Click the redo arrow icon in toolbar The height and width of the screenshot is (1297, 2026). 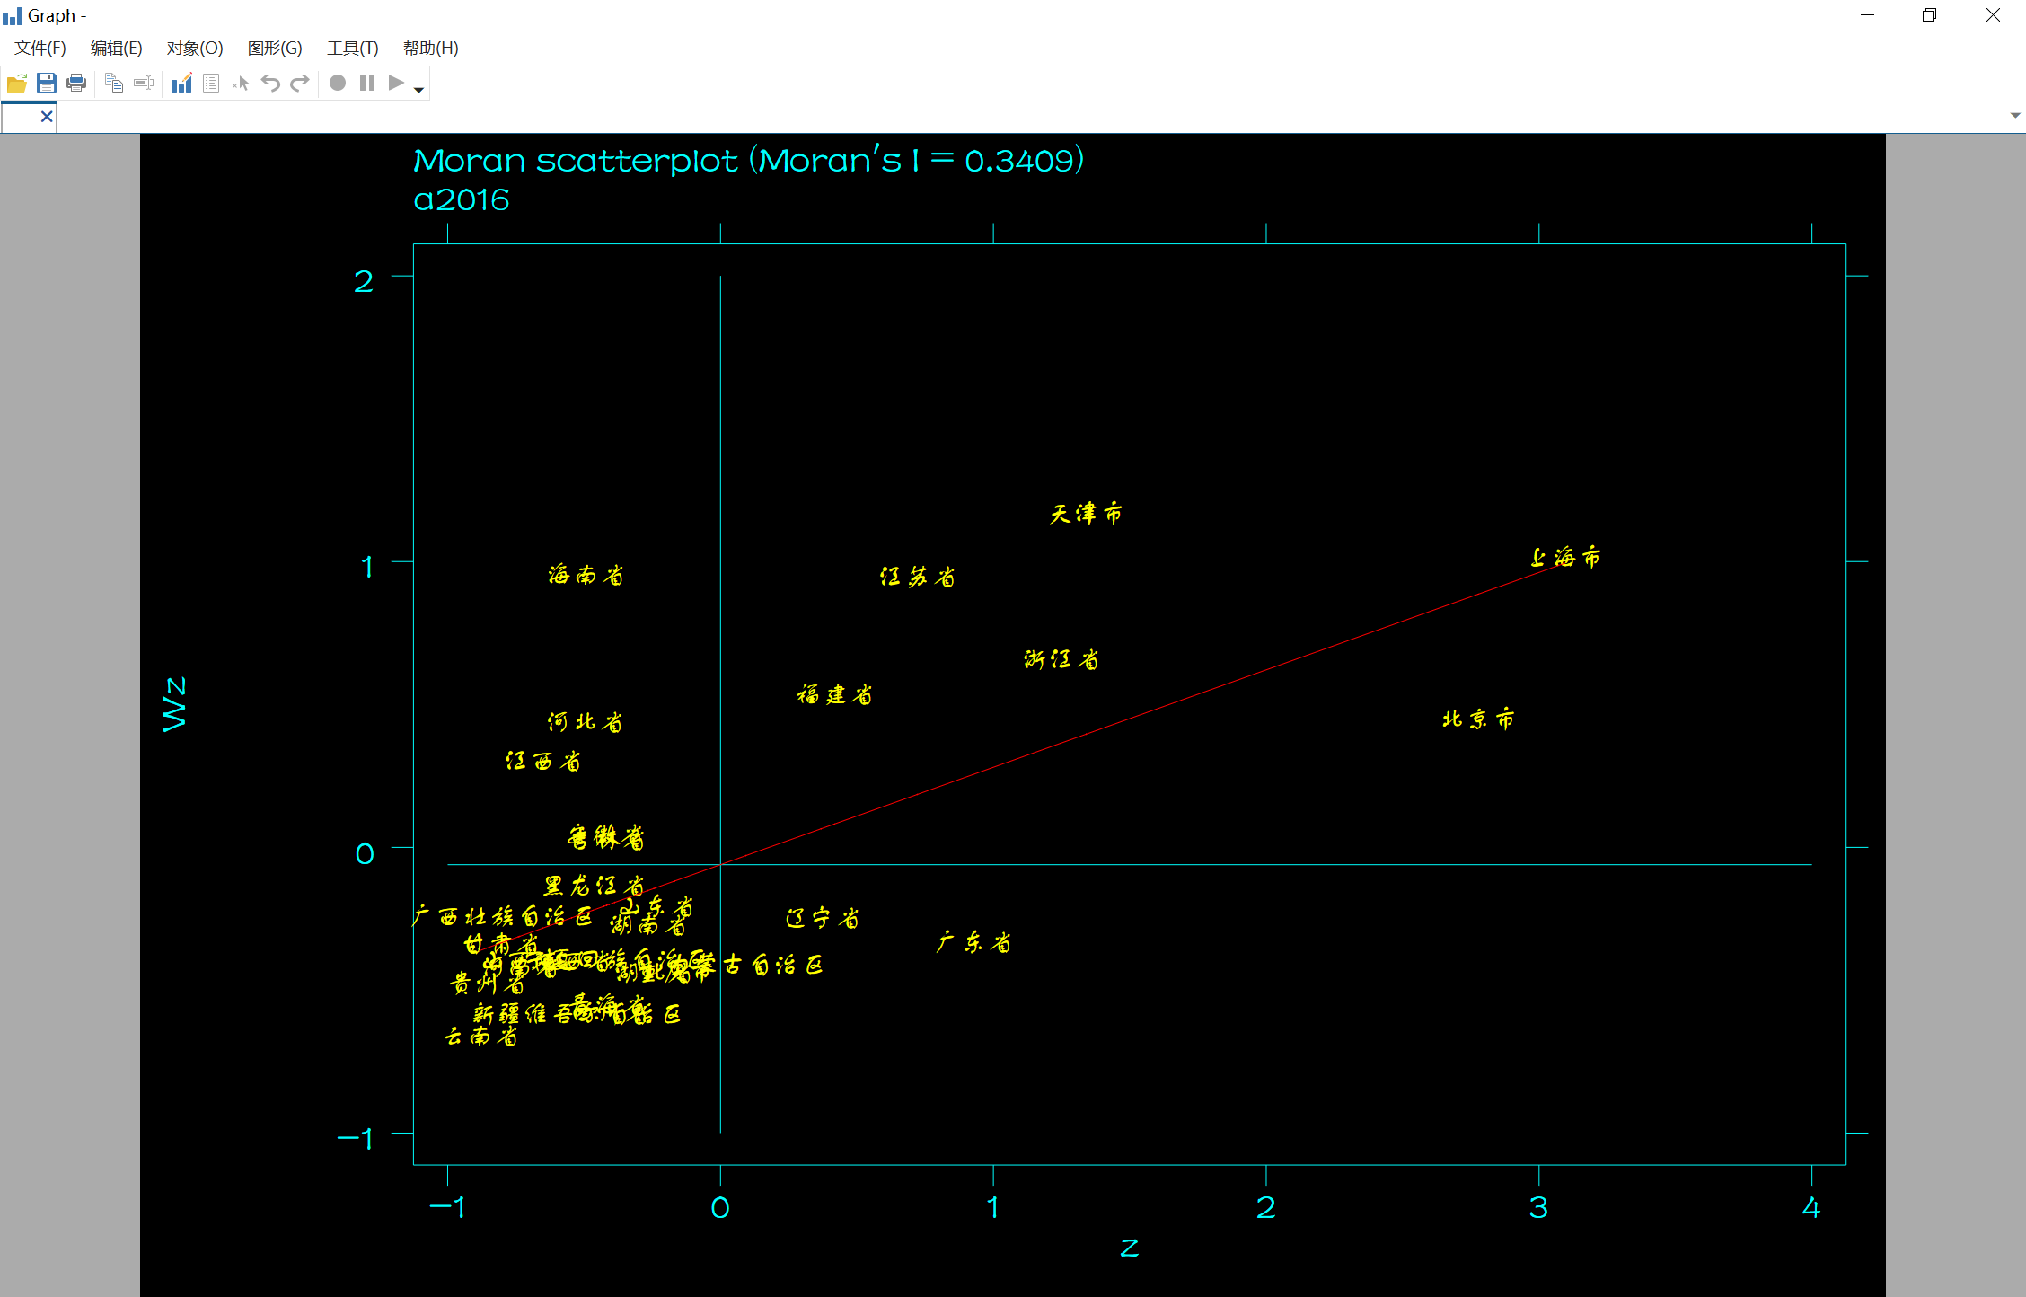(300, 83)
